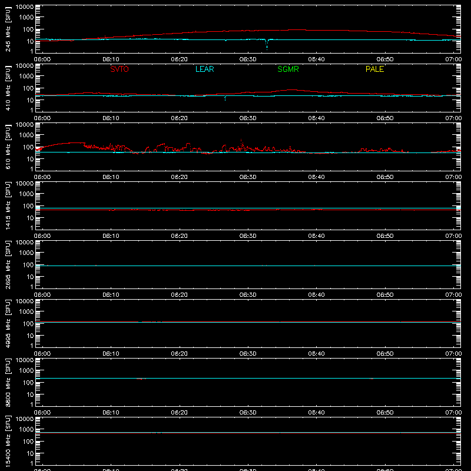Click the 10 tick of 1415 MHz panel
The image size is (471, 471).
30,218
